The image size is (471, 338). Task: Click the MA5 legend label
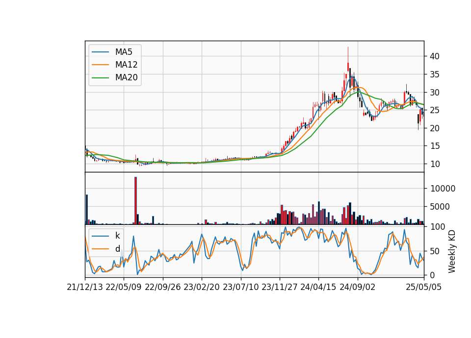[x=124, y=52]
